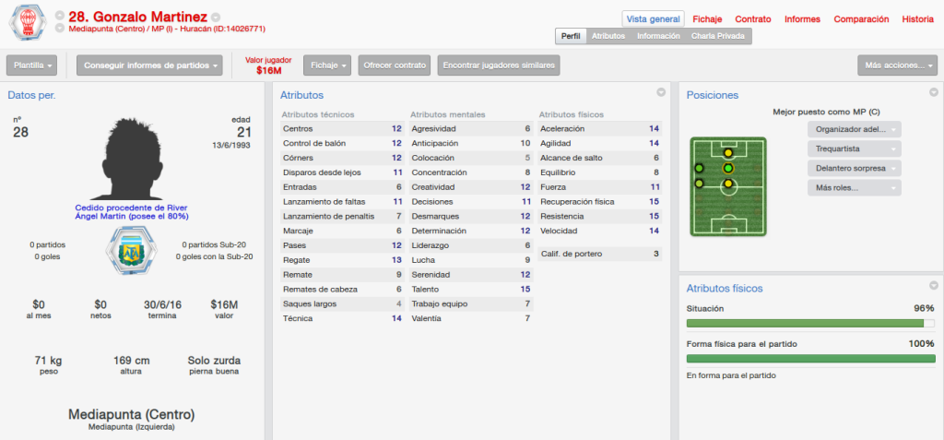Click the Situación condition progress bar
The height and width of the screenshot is (440, 944).
810,323
